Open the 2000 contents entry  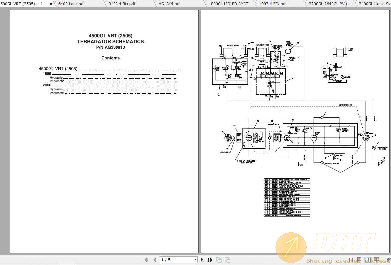pyautogui.click(x=110, y=85)
